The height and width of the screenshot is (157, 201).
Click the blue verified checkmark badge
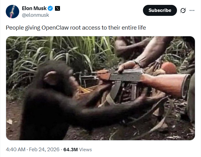point(50,9)
